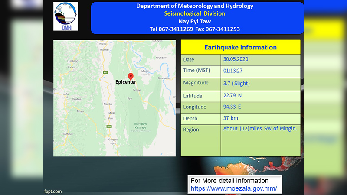Click the Tel 067-3411269 Fax line
Image resolution: width=347 pixels, height=195 pixels.
[x=195, y=29]
